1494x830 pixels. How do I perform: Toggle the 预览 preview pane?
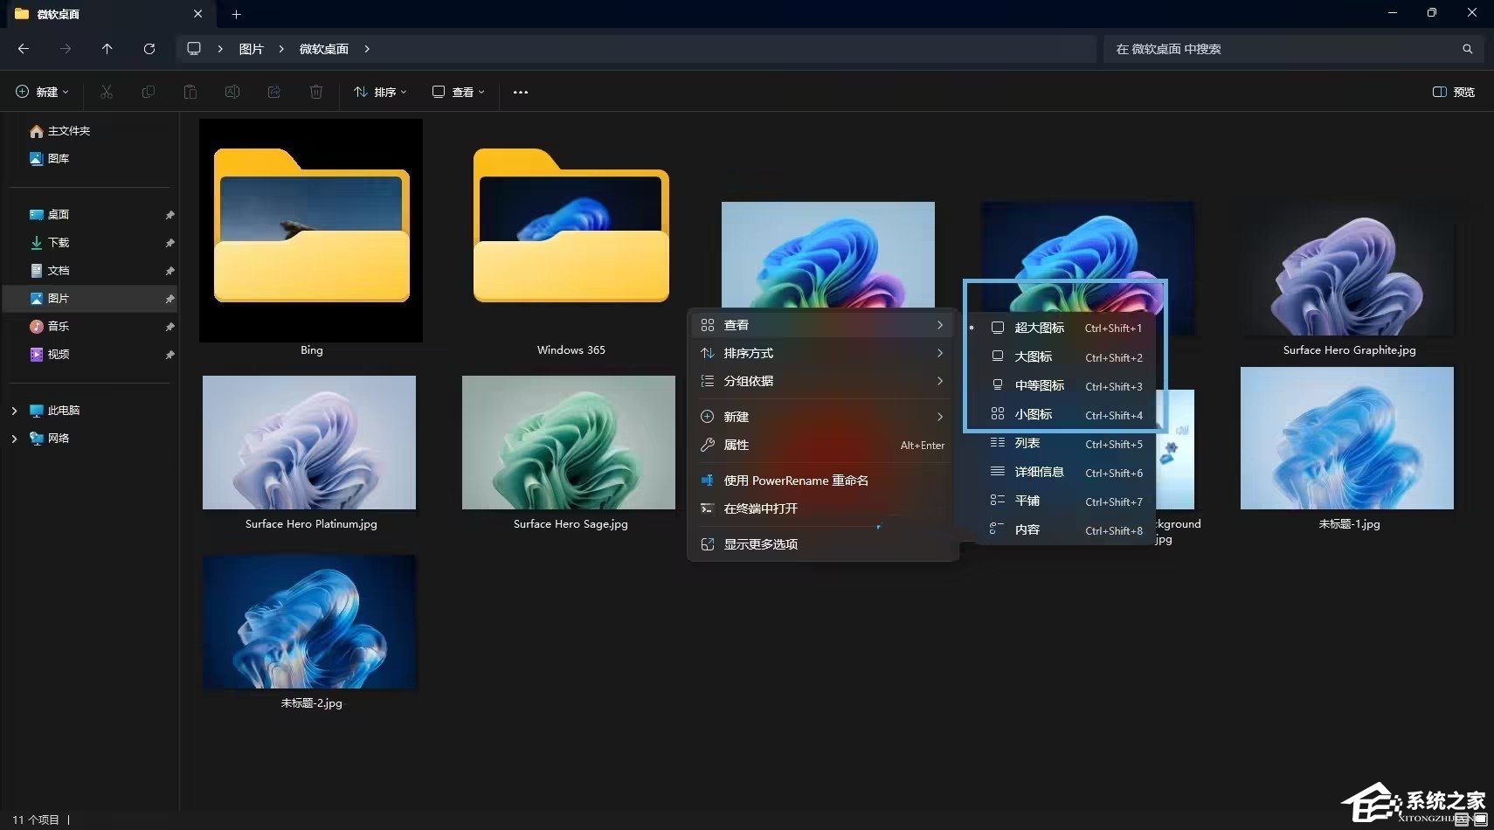pyautogui.click(x=1454, y=92)
